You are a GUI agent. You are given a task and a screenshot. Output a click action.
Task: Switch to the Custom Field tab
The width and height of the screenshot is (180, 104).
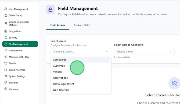point(82,25)
